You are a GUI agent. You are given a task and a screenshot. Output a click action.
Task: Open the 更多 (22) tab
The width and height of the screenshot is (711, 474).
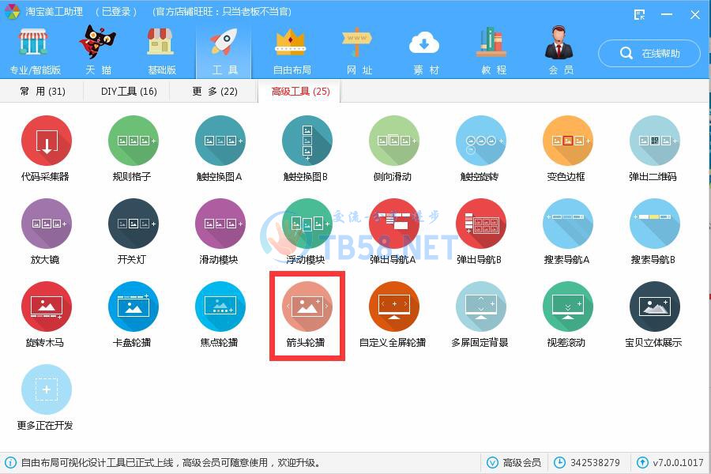click(215, 92)
